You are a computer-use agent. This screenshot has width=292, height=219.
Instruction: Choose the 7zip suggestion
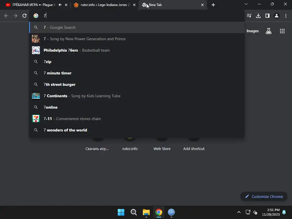click(137, 62)
